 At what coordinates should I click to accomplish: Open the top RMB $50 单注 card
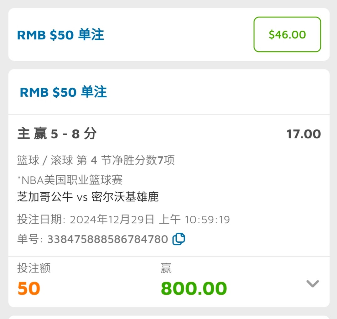(x=60, y=35)
